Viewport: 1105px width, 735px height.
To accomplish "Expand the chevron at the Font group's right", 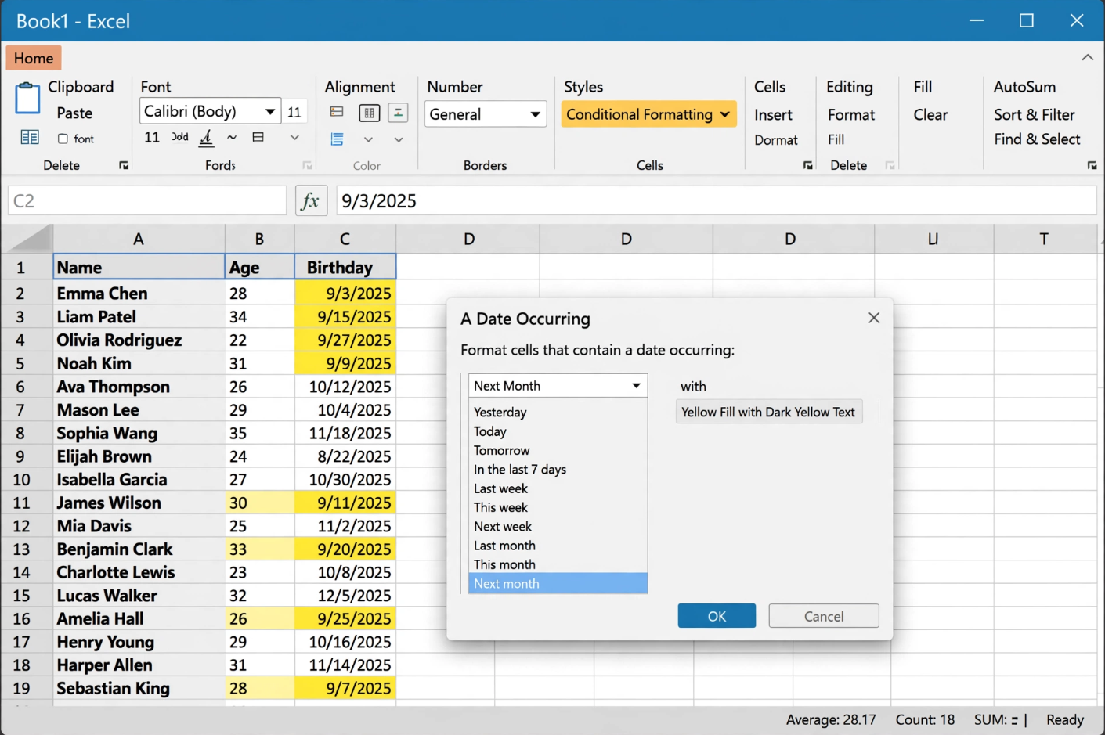I will coord(294,138).
